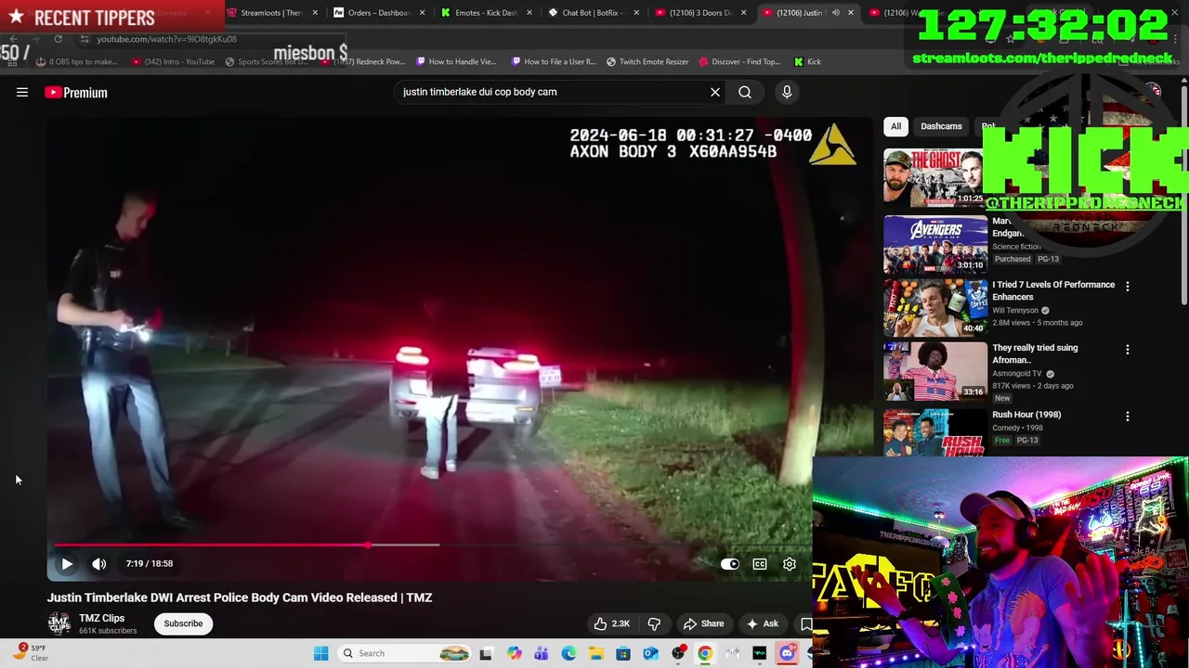Open the YouTube hamburger guide menu
The width and height of the screenshot is (1189, 668).
[x=22, y=92]
